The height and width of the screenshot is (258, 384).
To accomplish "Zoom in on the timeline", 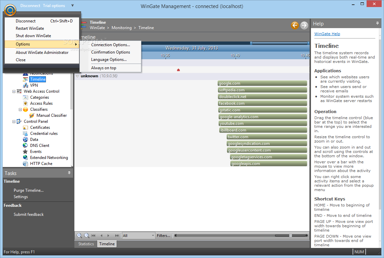I will [79, 236].
